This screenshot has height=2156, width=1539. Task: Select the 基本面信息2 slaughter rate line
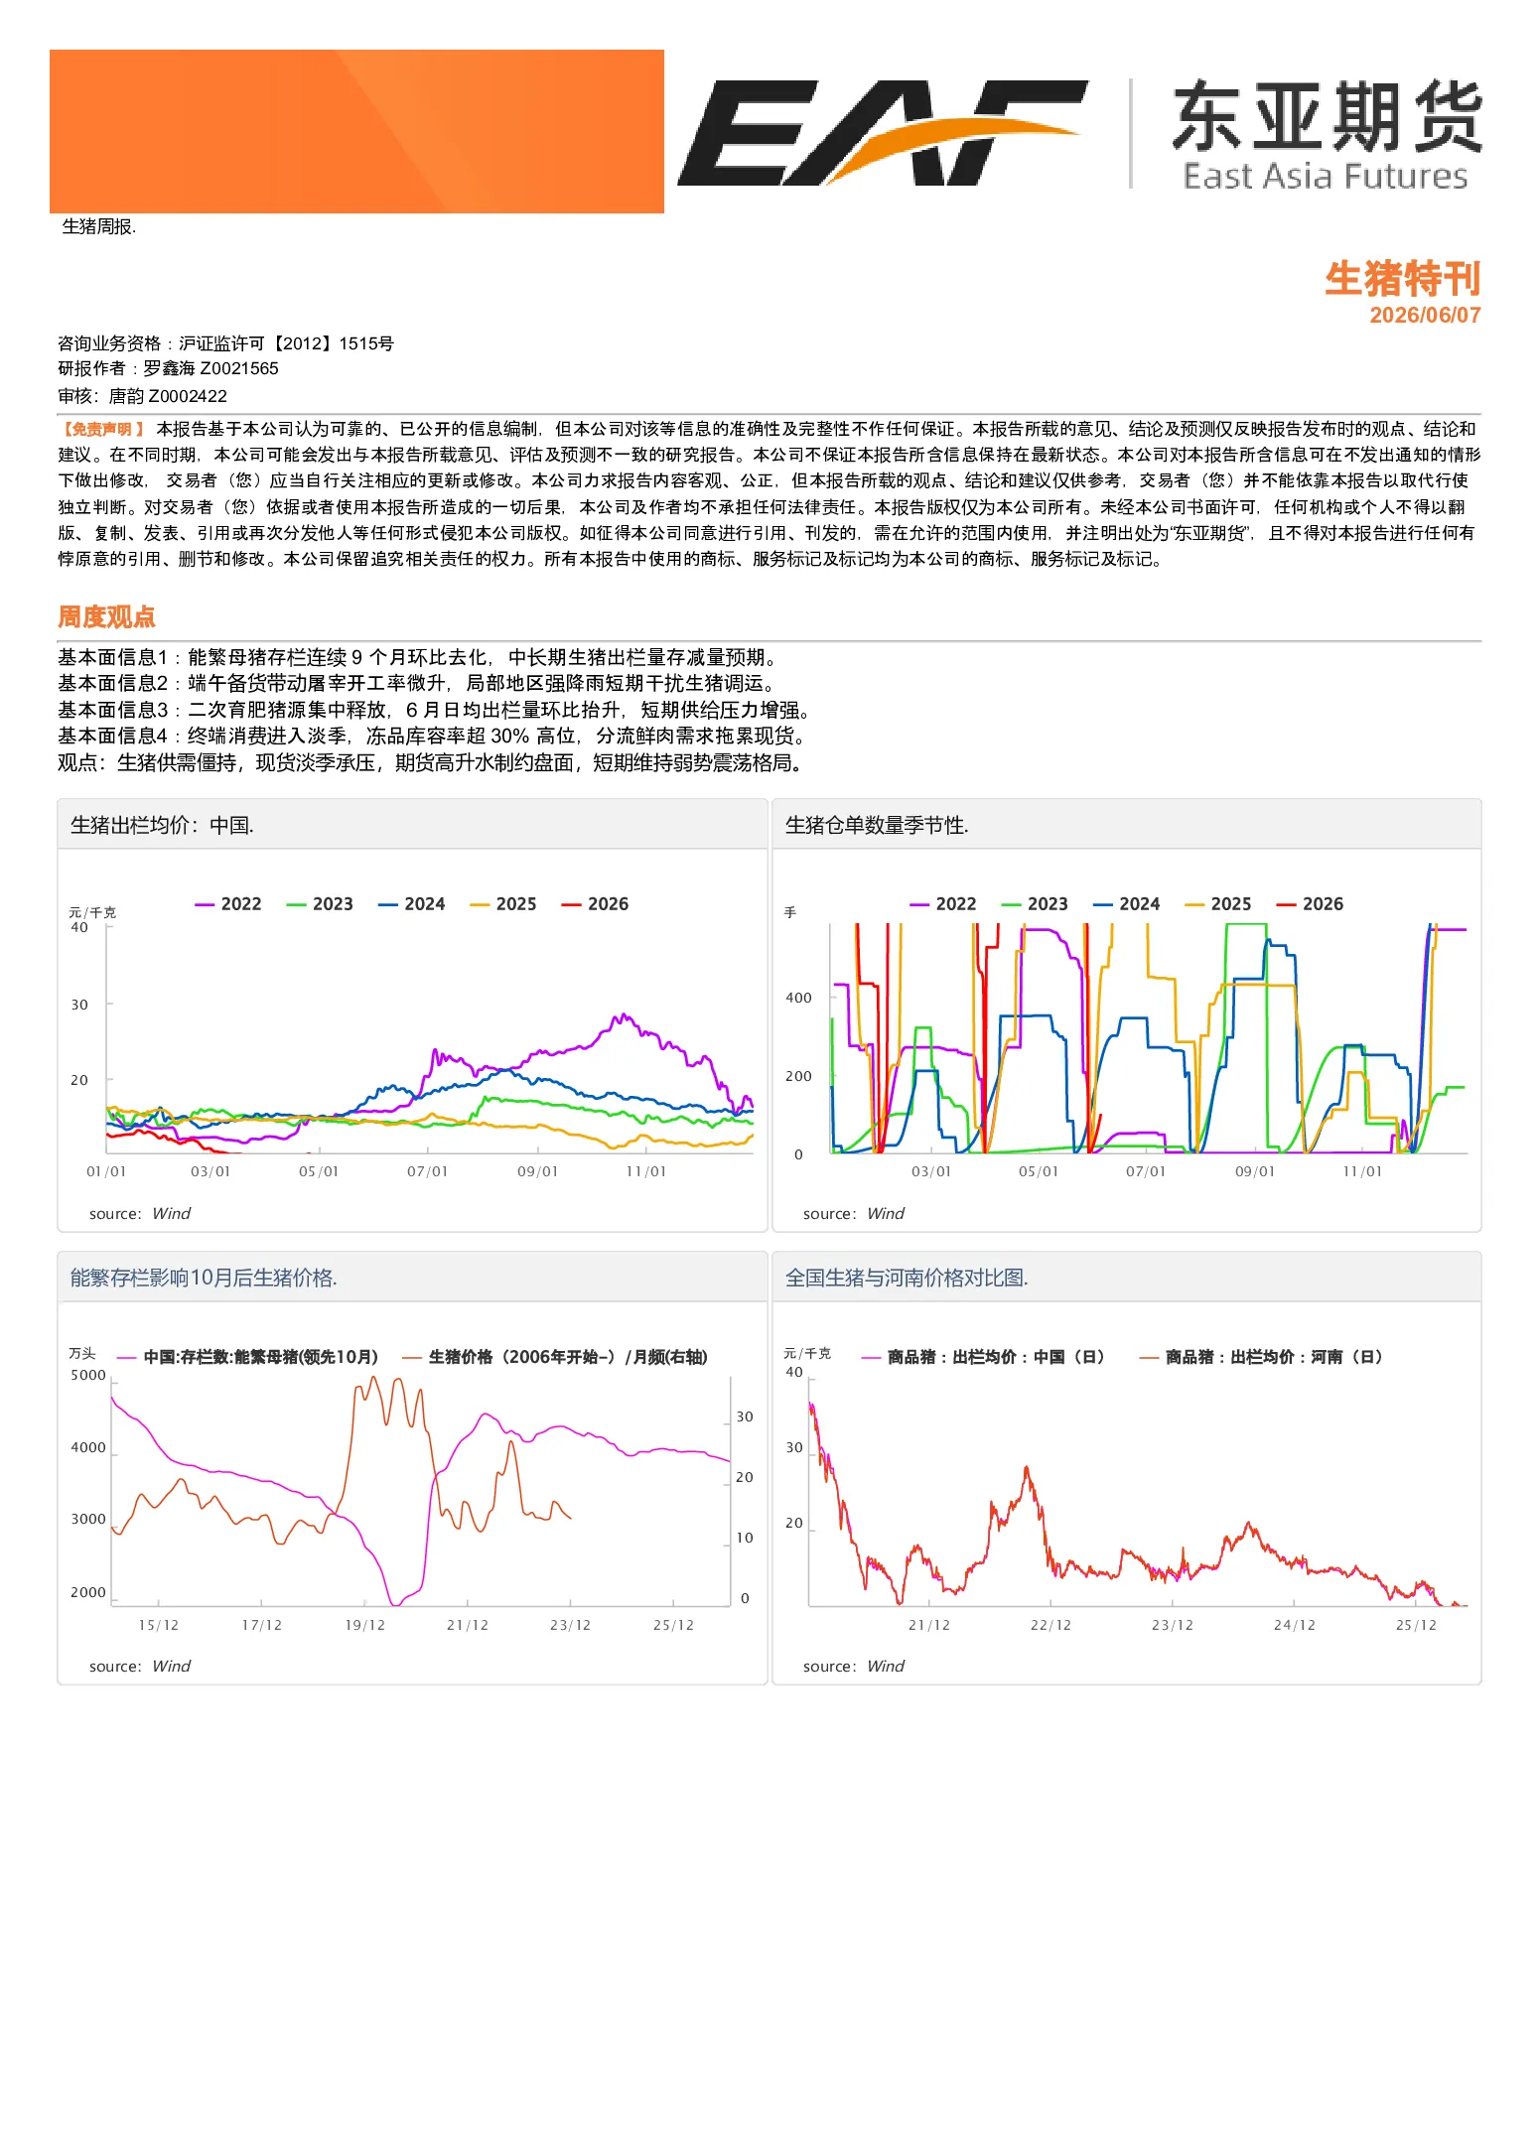tap(419, 683)
